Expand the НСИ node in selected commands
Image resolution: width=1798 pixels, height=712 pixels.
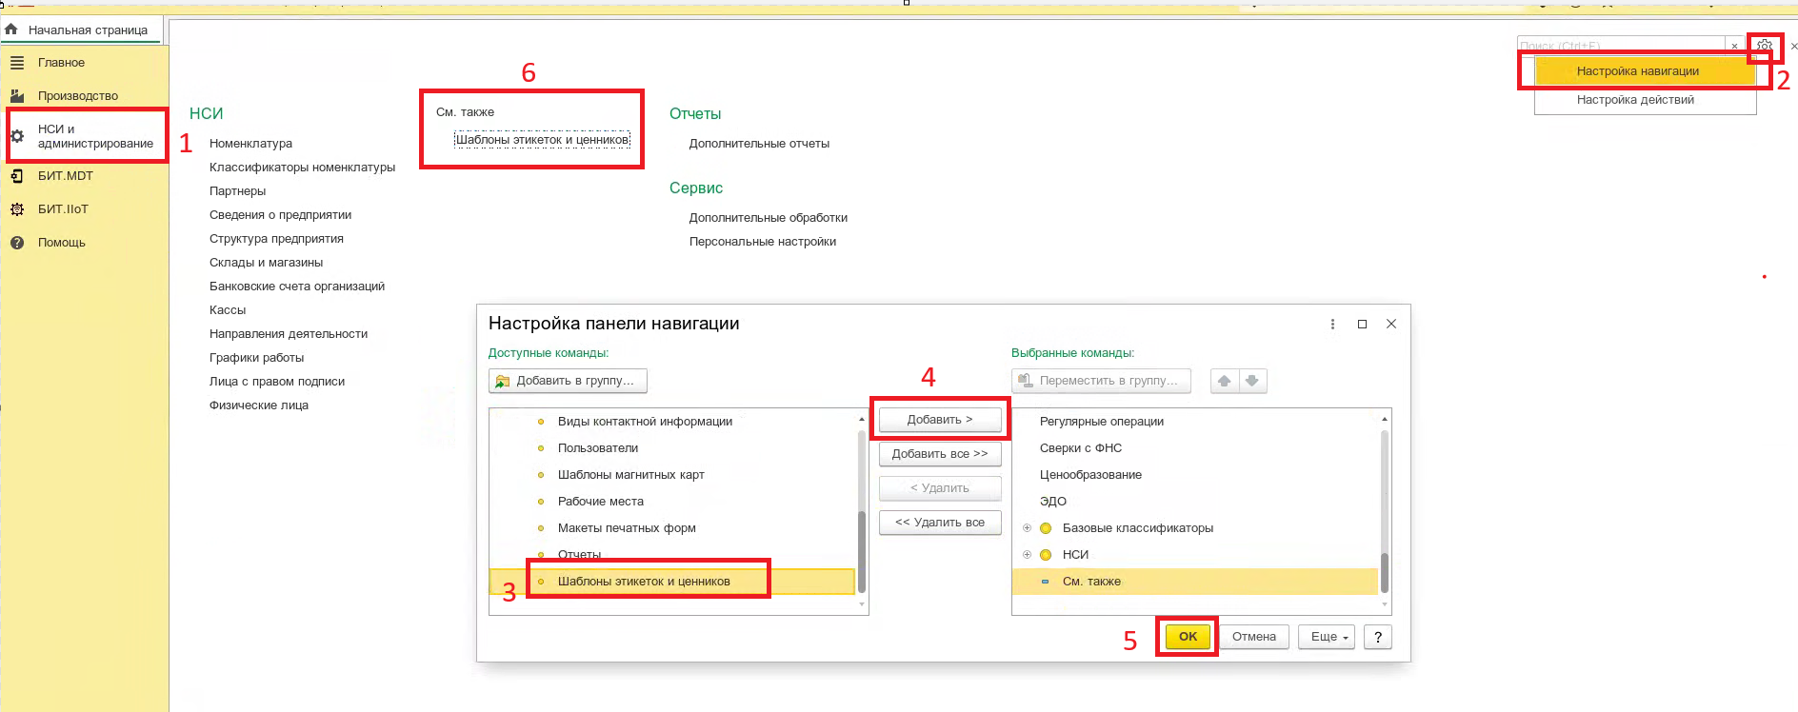[1027, 555]
